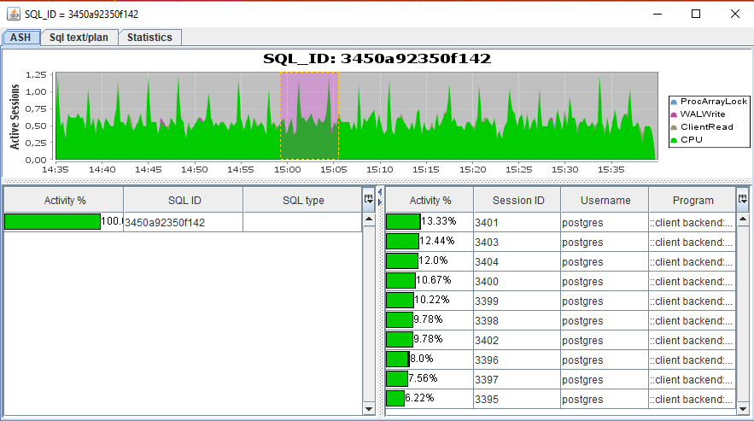754x421 pixels.
Task: Click scroll-down arrow of SQL table
Action: 369,409
